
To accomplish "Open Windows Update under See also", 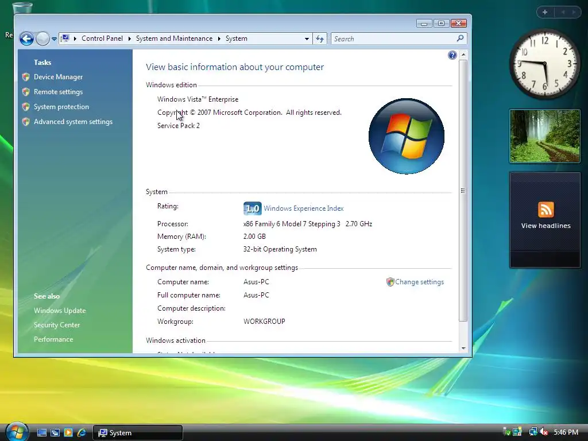I will 60,311.
